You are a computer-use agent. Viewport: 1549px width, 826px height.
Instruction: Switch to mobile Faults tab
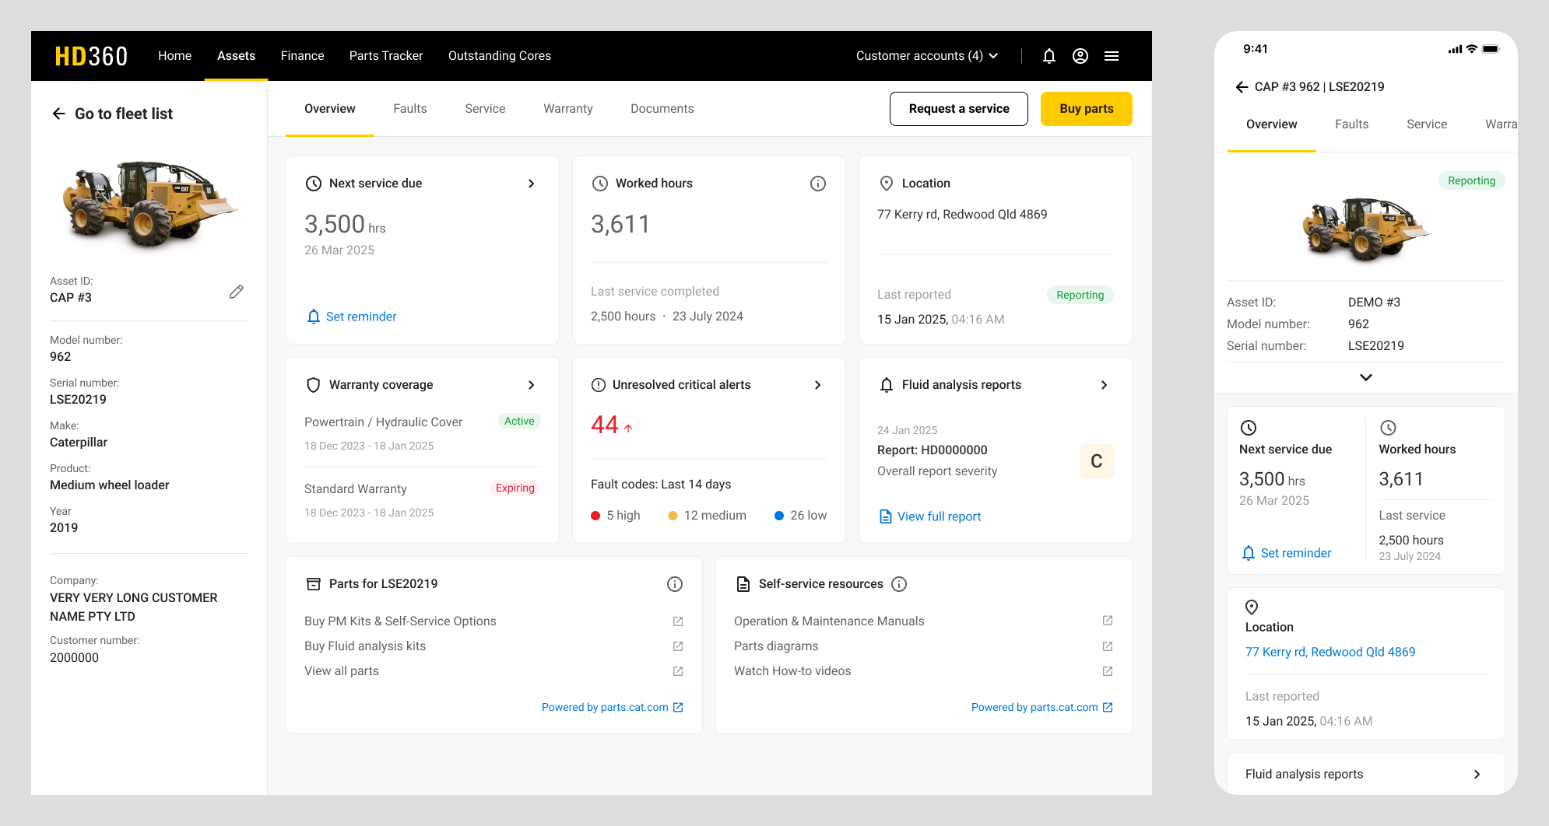click(x=1352, y=124)
